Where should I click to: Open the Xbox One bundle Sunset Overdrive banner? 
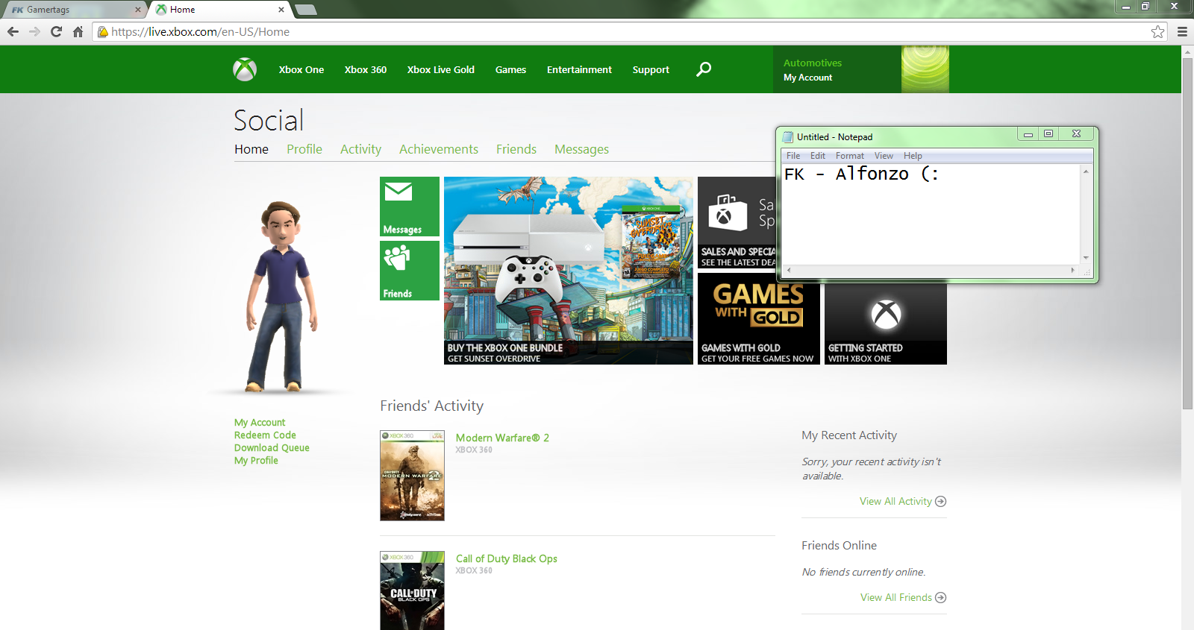click(x=569, y=271)
